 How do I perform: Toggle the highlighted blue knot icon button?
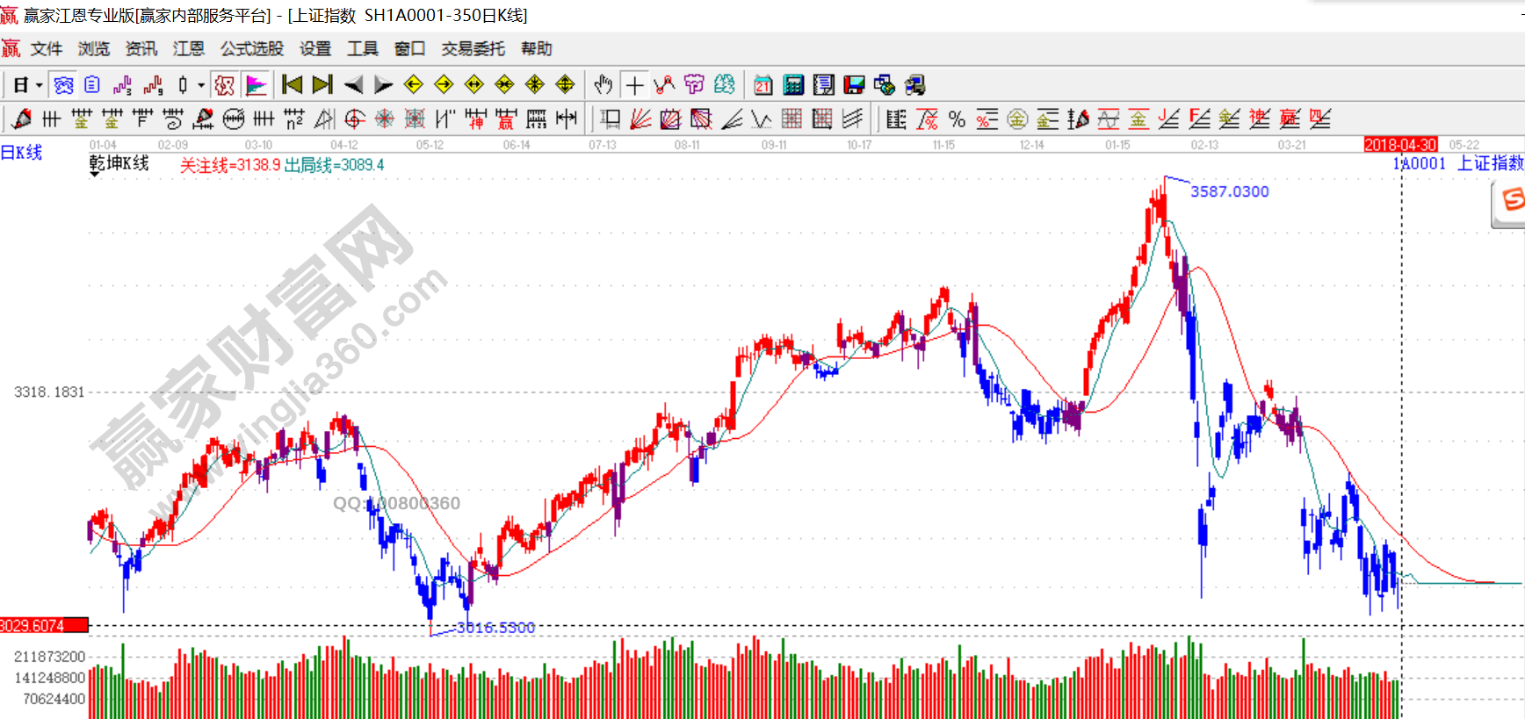(63, 85)
